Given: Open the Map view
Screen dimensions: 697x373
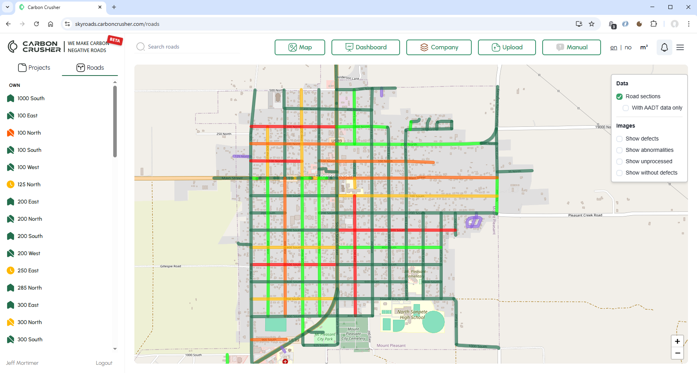Looking at the screenshot, I should [x=300, y=47].
